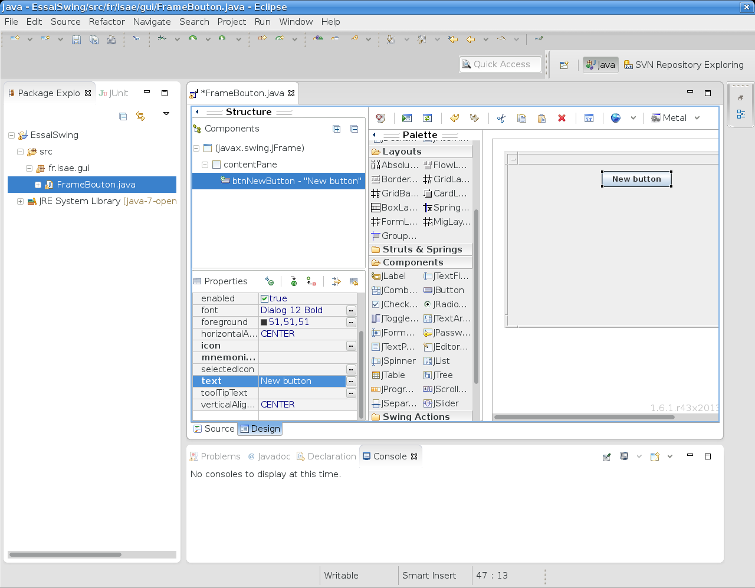Click the ellipsis button for selectedIcon property
755x588 pixels.
(351, 369)
